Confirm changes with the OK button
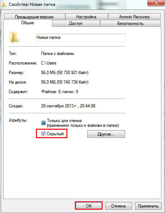The image size is (165, 213). pos(89,206)
